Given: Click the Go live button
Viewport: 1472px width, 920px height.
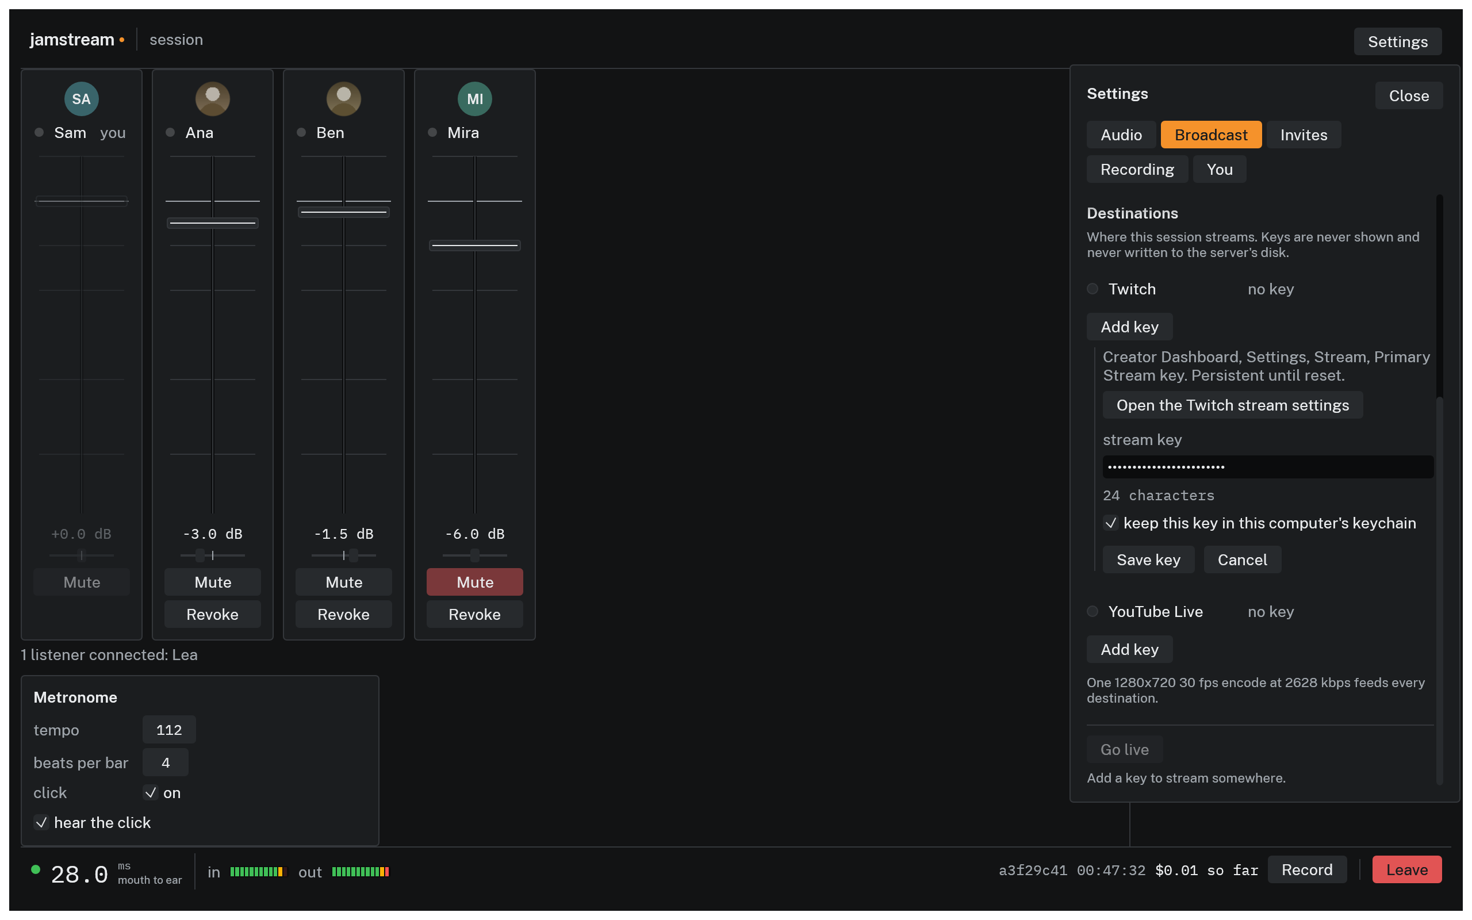Looking at the screenshot, I should point(1124,749).
